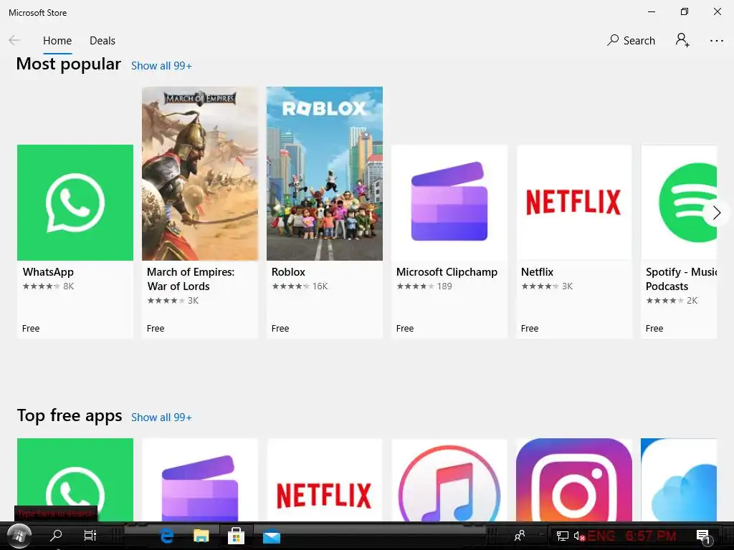734x550 pixels.
Task: Click the Microsoft Clipchamp title text
Action: pos(447,272)
